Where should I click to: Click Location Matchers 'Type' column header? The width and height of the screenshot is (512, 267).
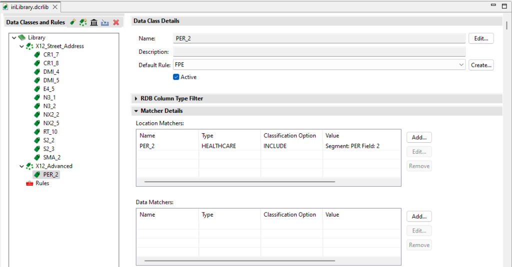tap(207, 136)
